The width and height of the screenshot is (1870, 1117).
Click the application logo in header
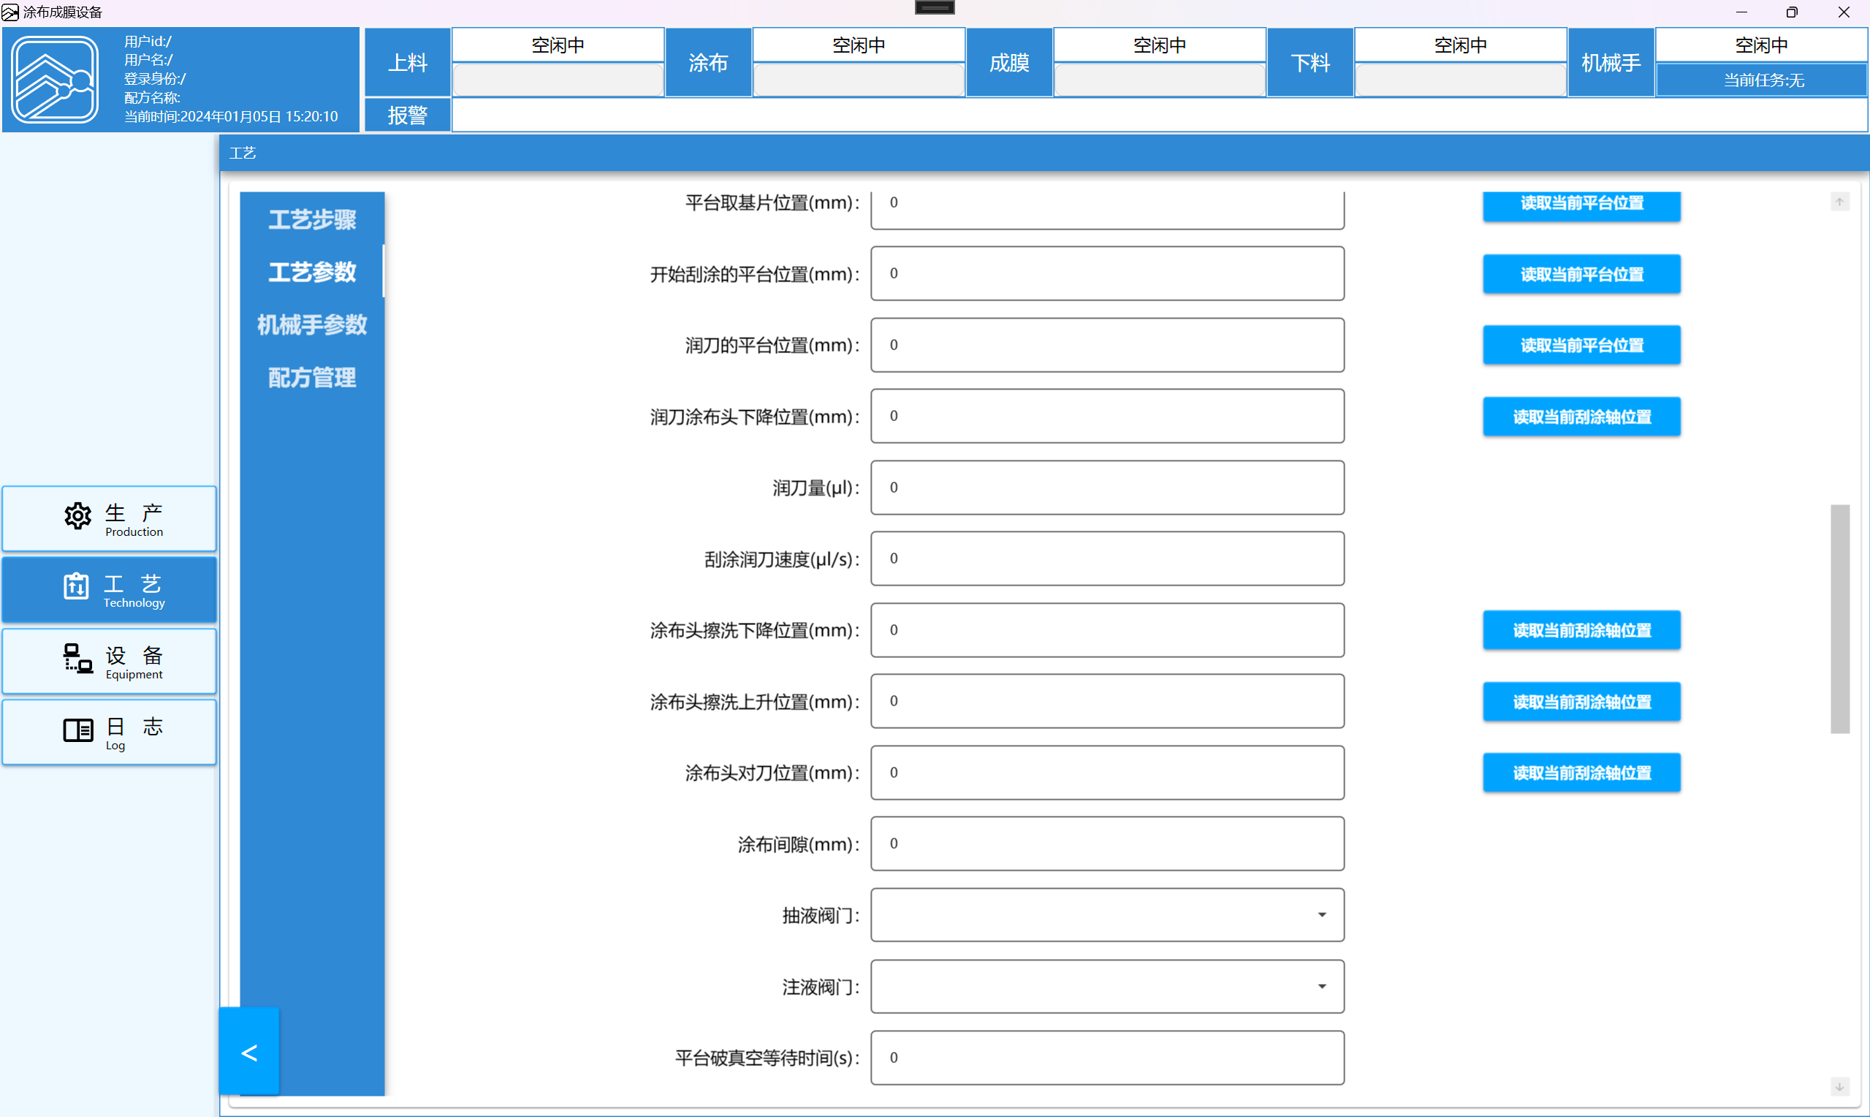55,79
